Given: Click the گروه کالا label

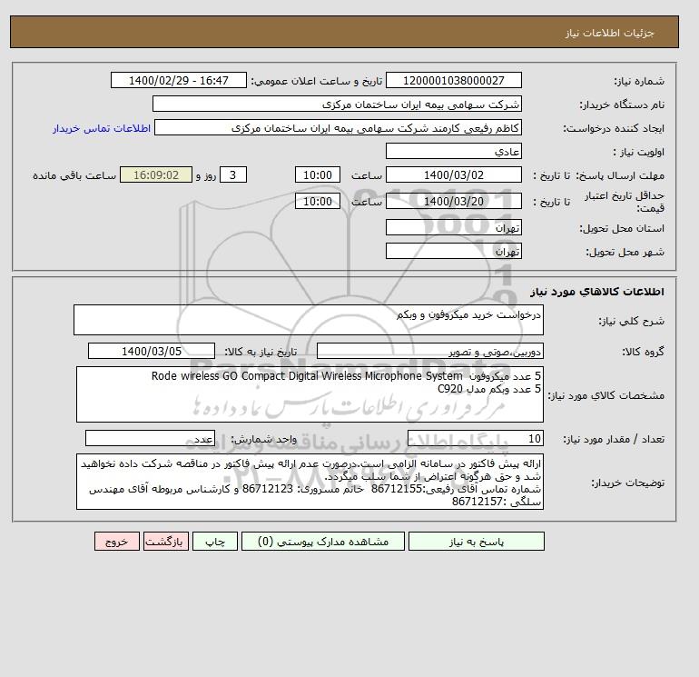Looking at the screenshot, I should coord(643,352).
